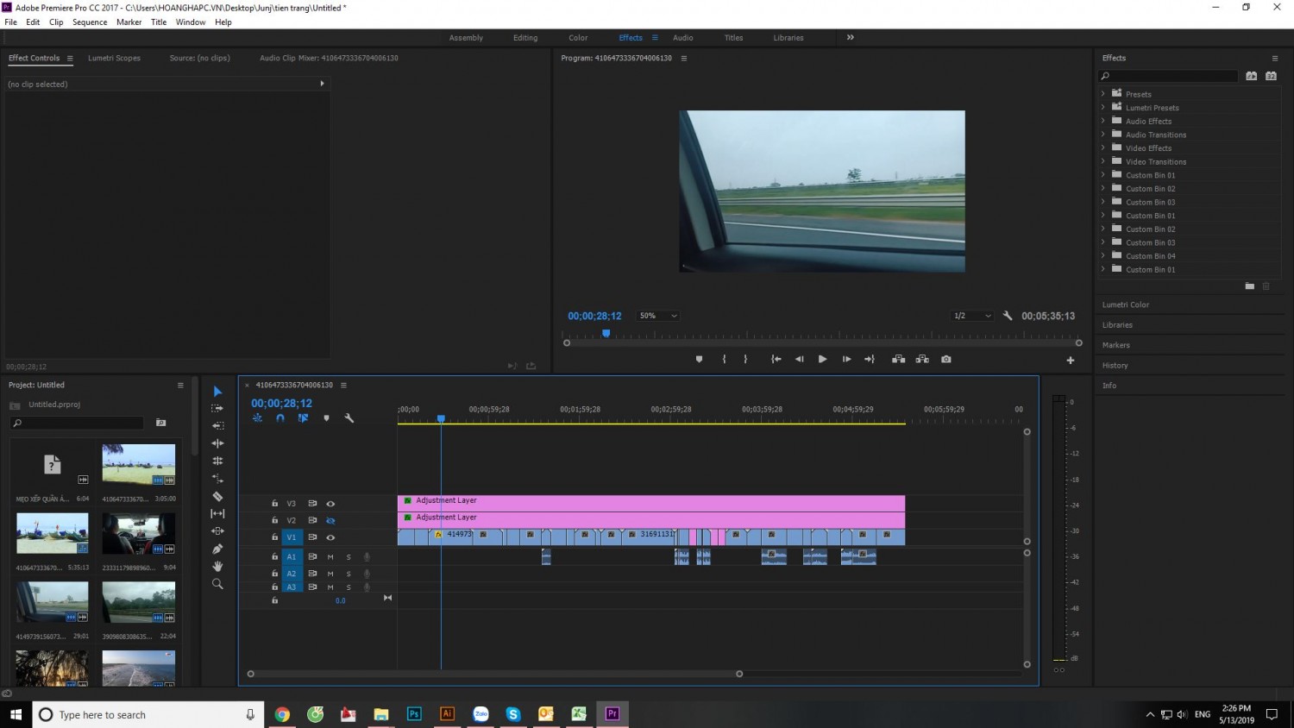Open timeline display settings wrench
1294x728 pixels.
[x=349, y=418]
